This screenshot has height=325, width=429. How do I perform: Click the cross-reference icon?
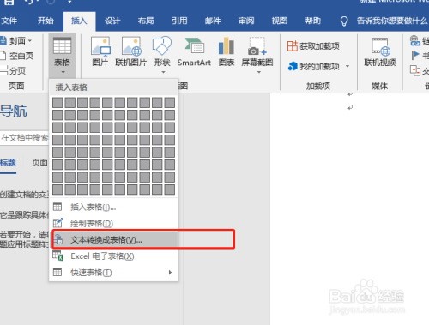415,70
